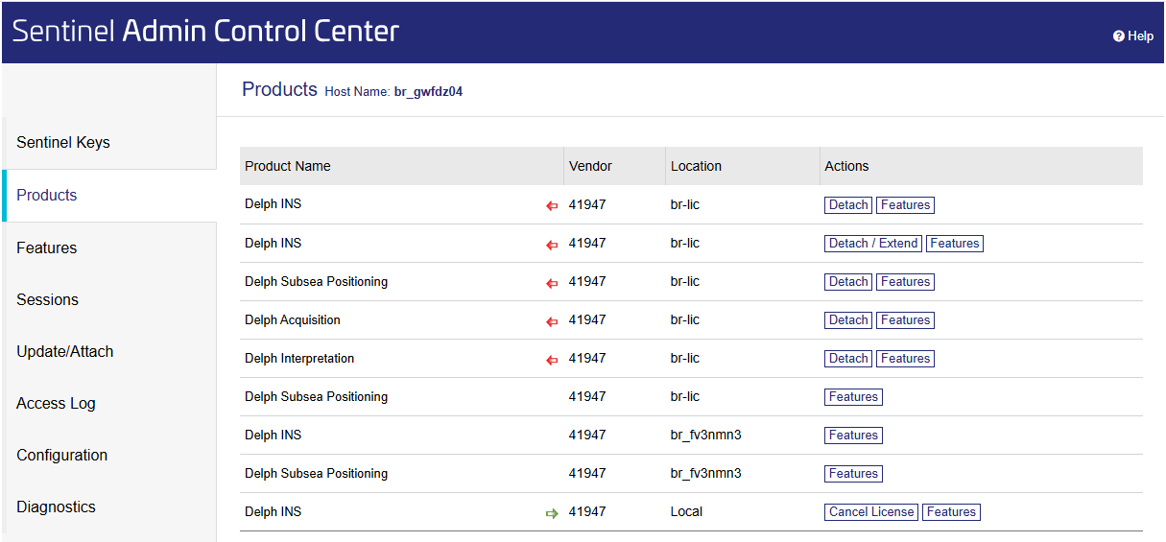View Features for Delph Acquisition
The image size is (1166, 542).
pyautogui.click(x=905, y=320)
